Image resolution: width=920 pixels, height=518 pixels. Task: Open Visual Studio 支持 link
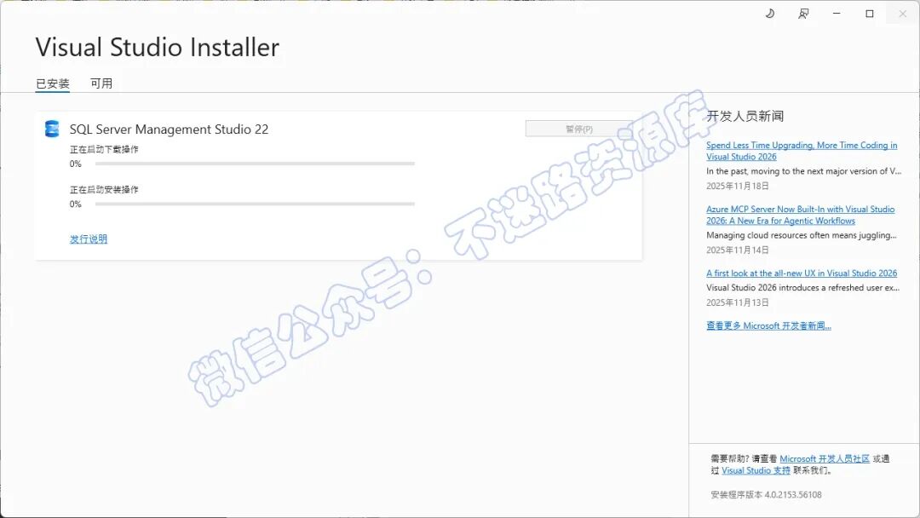(x=756, y=470)
